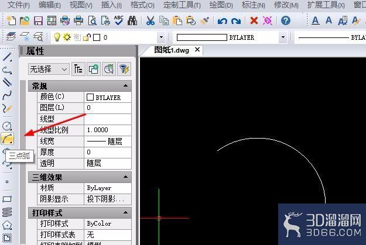
Task: Cut selection with the scissors icon
Action: (x=150, y=20)
